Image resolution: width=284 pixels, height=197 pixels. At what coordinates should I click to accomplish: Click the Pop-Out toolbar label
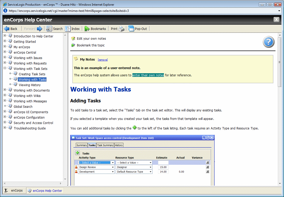(141, 29)
